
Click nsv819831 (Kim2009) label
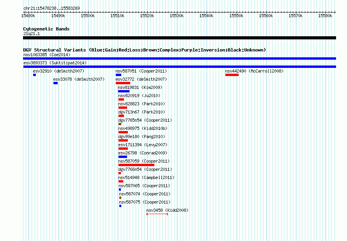point(140,87)
